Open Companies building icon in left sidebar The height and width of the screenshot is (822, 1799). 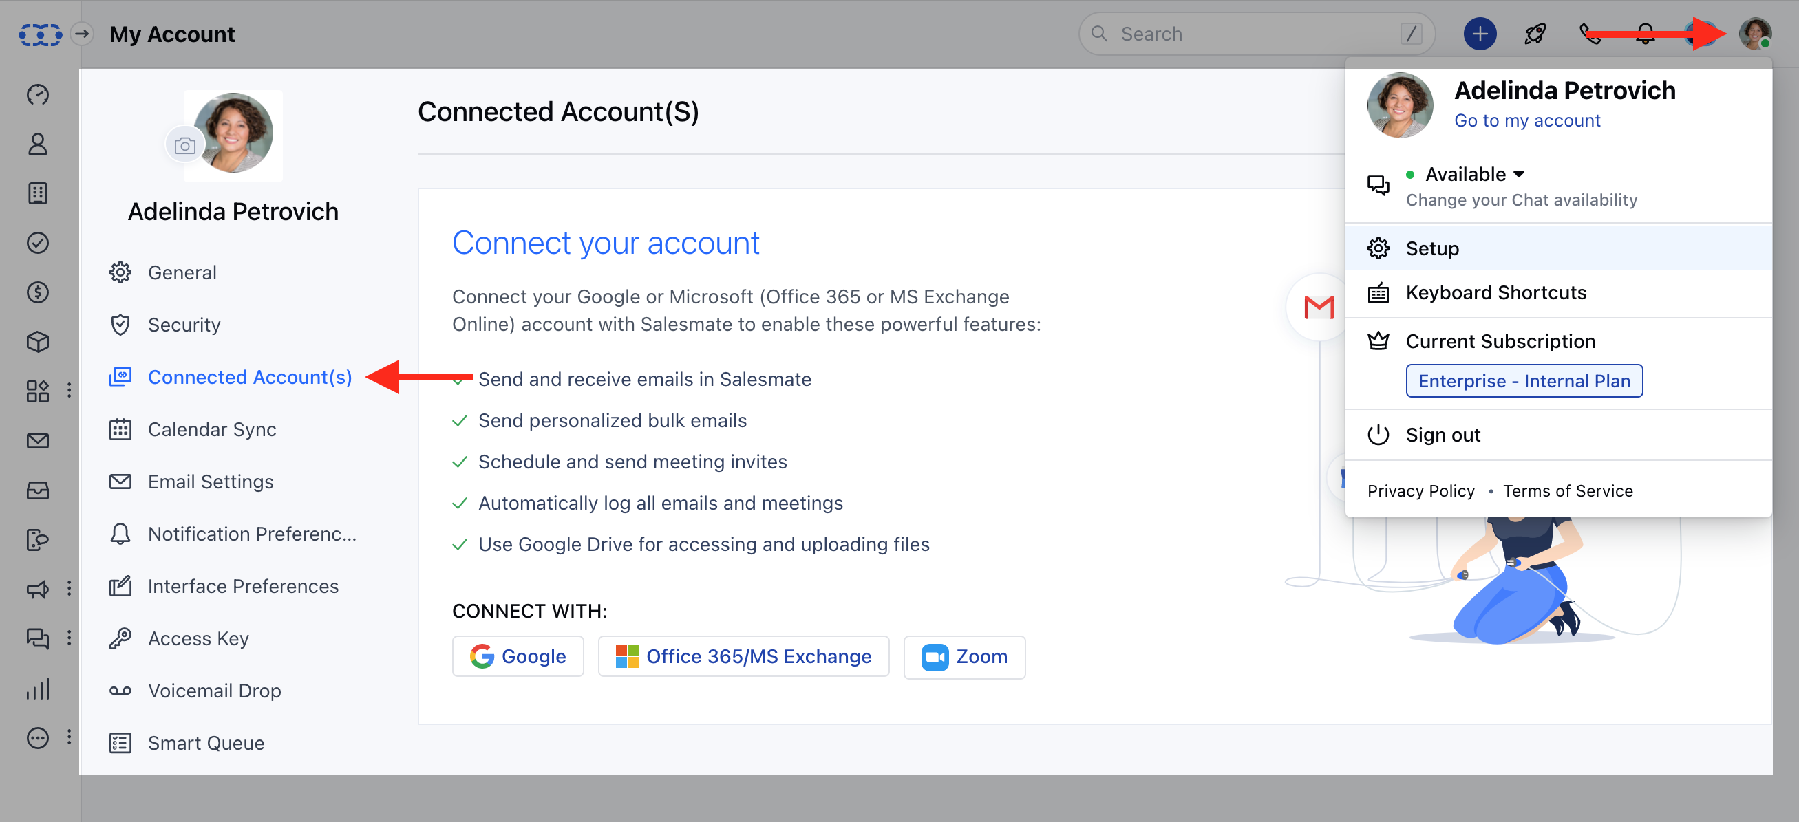pos(38,193)
